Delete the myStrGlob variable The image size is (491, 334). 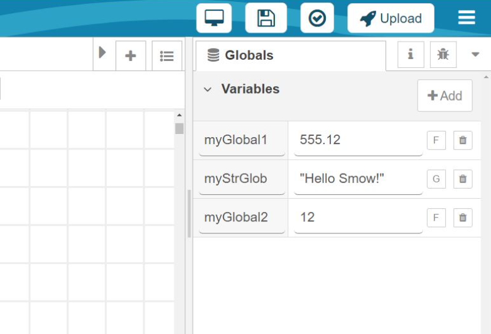click(x=463, y=179)
